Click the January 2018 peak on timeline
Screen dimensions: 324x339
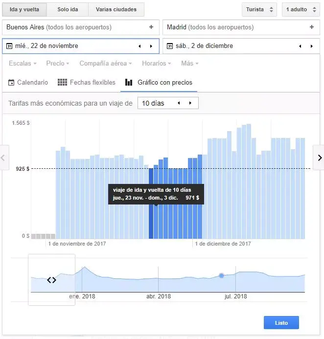click(x=85, y=267)
